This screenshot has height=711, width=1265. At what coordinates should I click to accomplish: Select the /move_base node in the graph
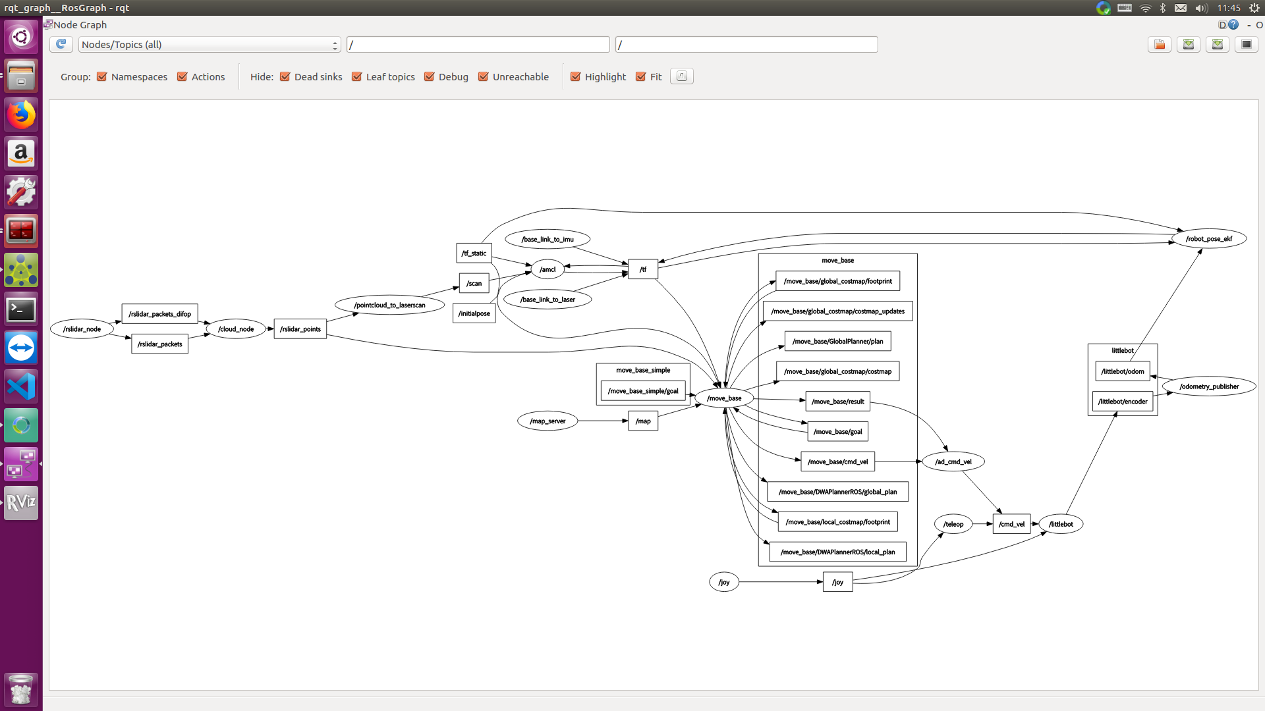[x=724, y=398]
